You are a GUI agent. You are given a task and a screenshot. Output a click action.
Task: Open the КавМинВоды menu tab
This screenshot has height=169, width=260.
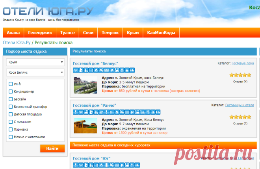coord(161,33)
